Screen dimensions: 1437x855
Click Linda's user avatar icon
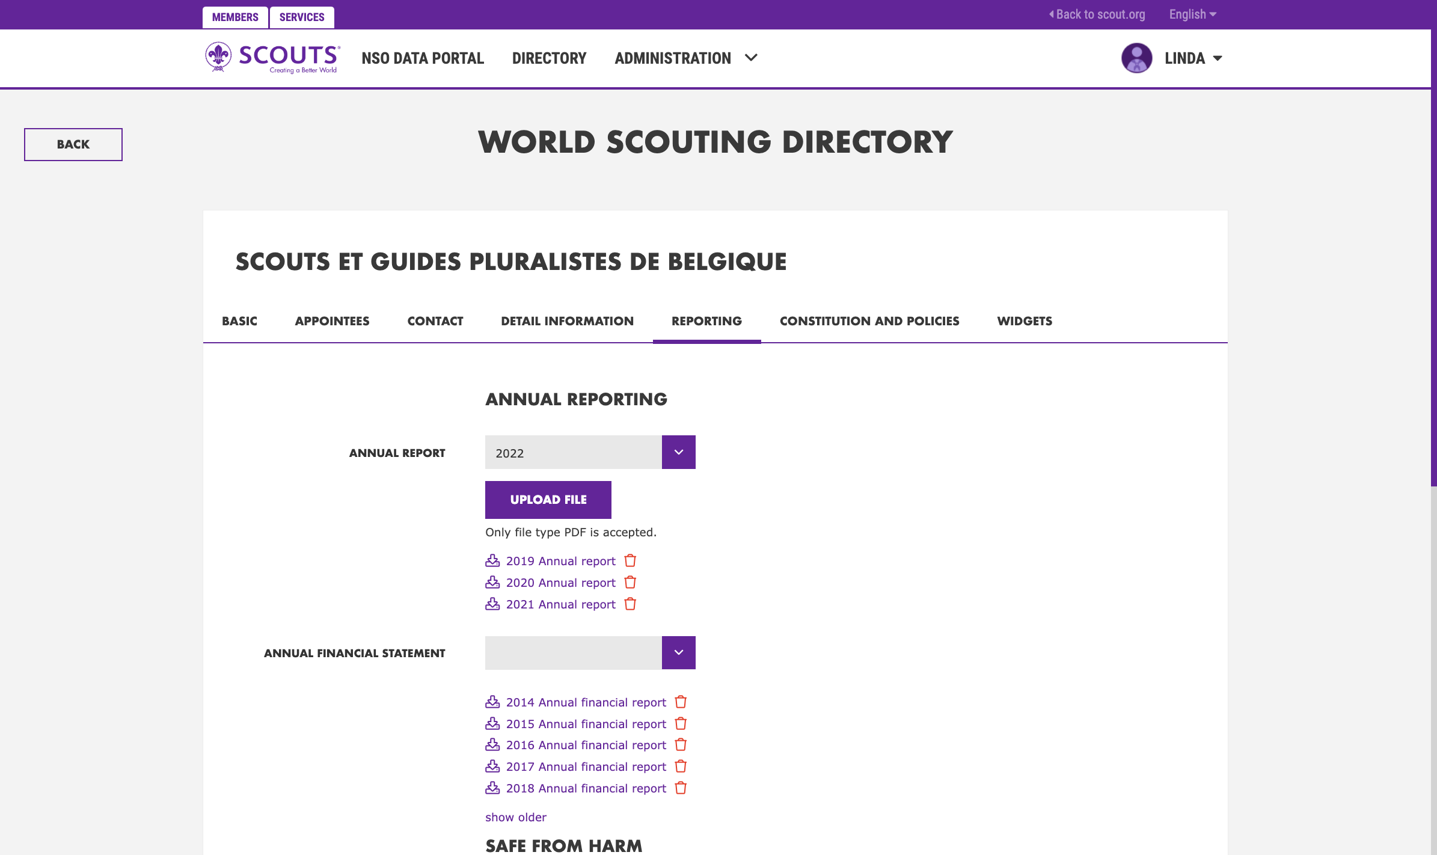(x=1136, y=58)
